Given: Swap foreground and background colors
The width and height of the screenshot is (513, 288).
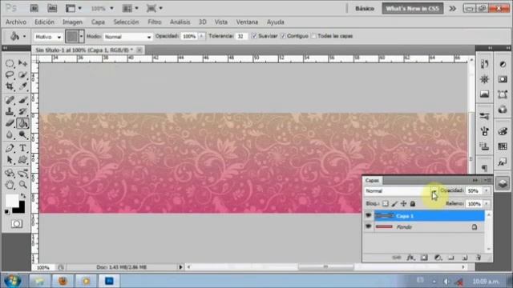Looking at the screenshot, I should [23, 196].
